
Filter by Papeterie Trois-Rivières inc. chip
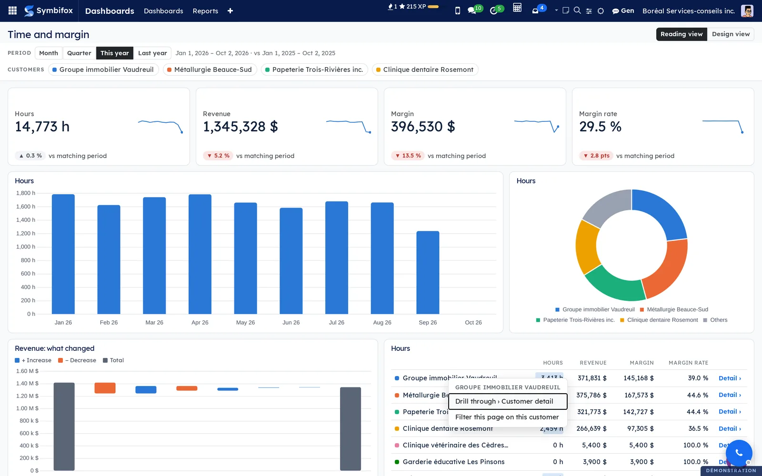[315, 69]
